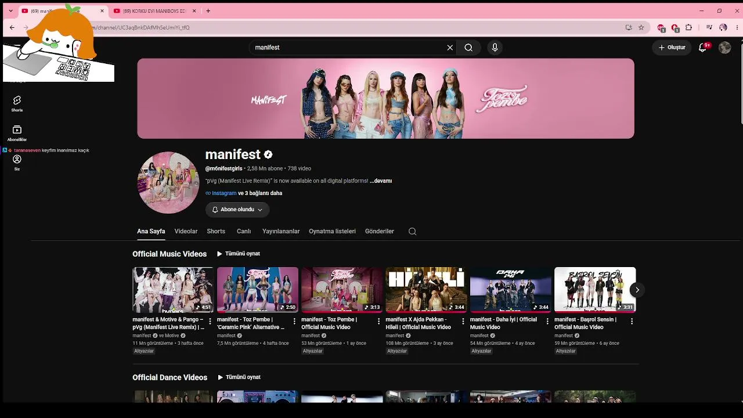The width and height of the screenshot is (743, 418).
Task: Open options menu for 'Ceramic Pink' Alternative video
Action: pos(294,321)
